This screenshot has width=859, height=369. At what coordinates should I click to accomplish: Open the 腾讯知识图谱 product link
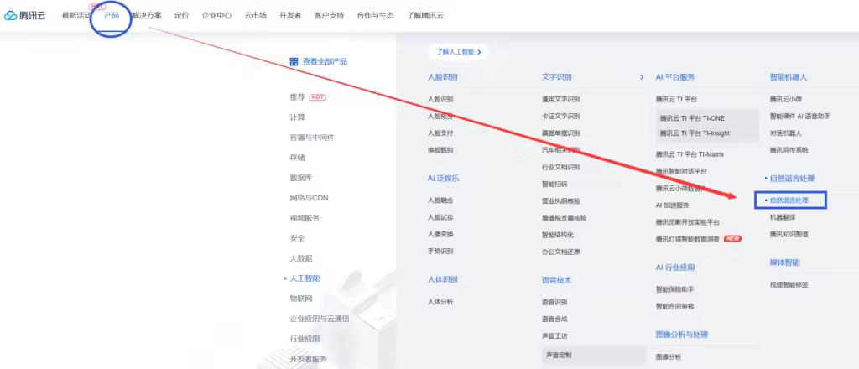[x=789, y=234]
